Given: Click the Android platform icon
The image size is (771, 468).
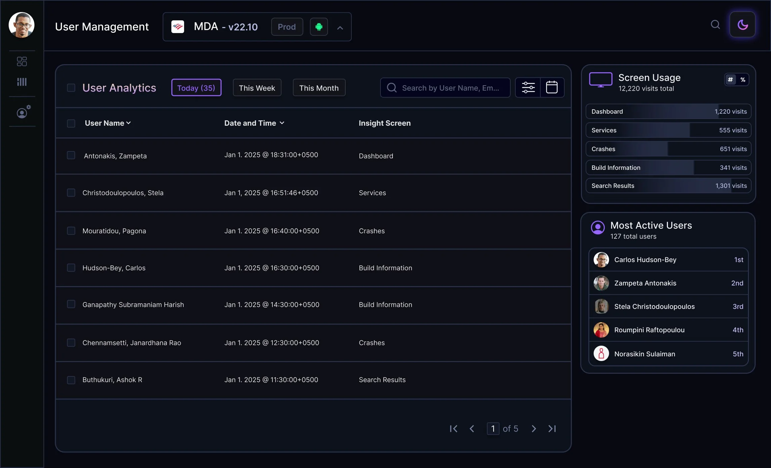Looking at the screenshot, I should coord(319,27).
